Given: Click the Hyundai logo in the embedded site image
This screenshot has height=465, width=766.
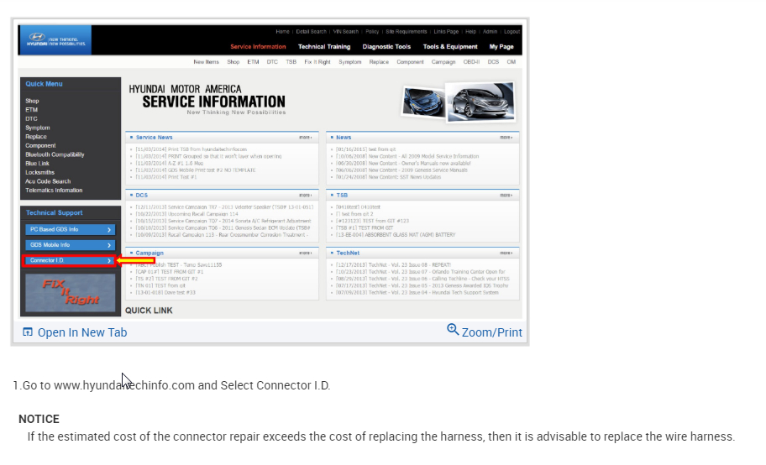Looking at the screenshot, I should 55,39.
